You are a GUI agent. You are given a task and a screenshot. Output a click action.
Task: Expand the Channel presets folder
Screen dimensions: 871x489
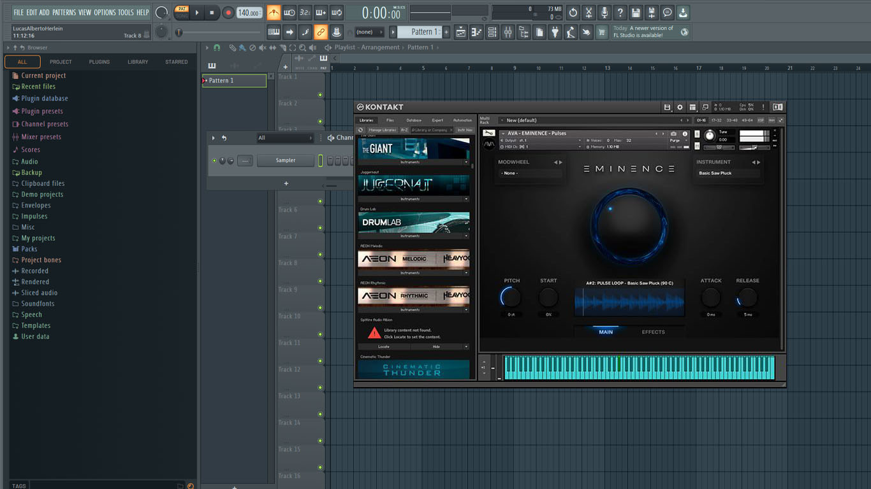coord(45,124)
